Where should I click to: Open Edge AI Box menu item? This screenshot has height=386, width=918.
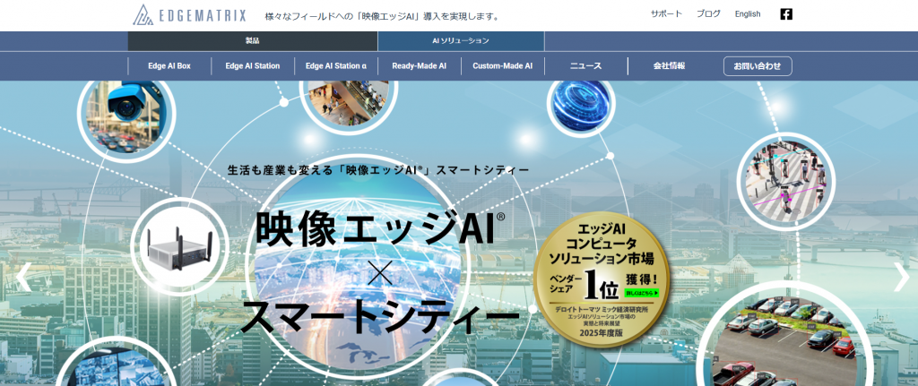[x=169, y=66]
